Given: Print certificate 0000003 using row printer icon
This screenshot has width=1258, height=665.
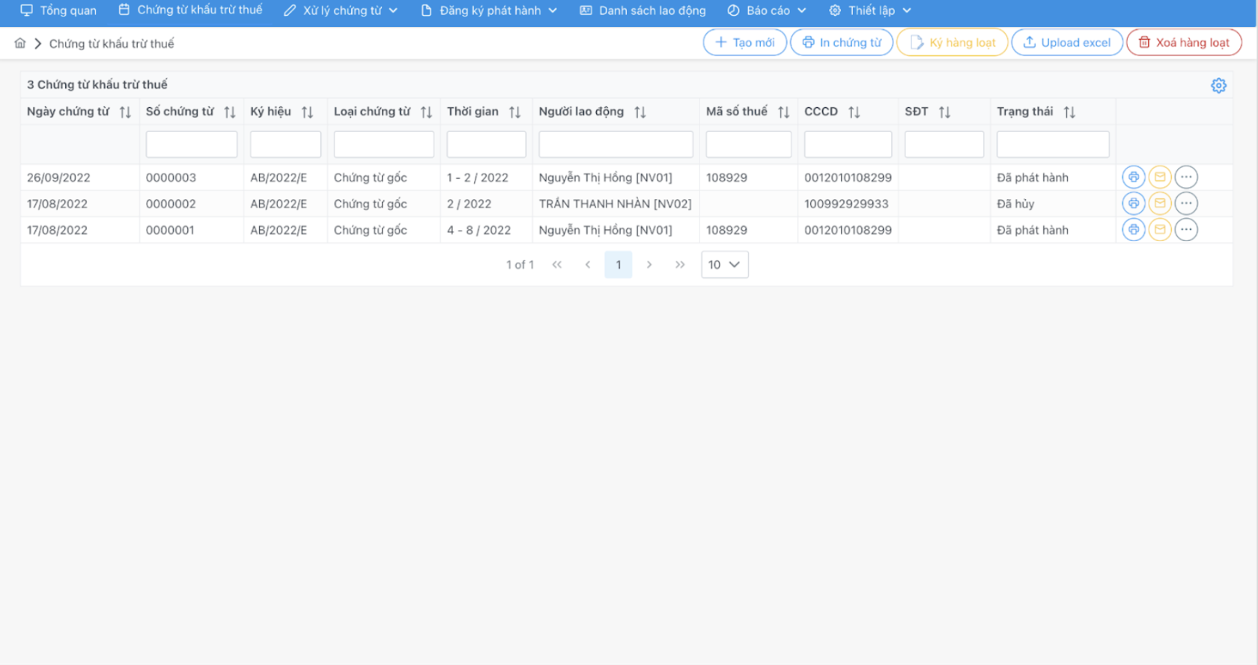Looking at the screenshot, I should point(1133,177).
